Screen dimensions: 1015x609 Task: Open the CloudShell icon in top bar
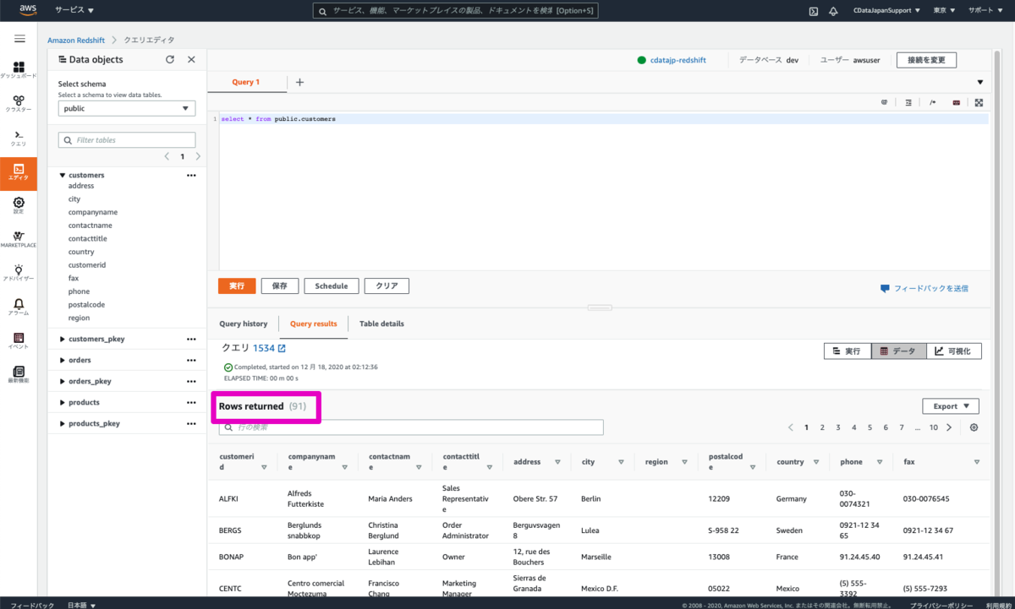tap(813, 11)
